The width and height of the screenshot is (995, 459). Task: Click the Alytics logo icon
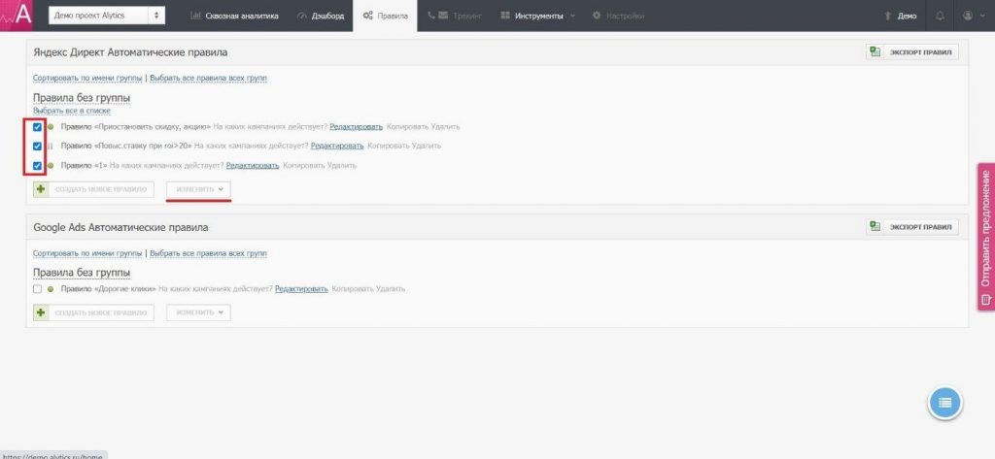(x=16, y=16)
